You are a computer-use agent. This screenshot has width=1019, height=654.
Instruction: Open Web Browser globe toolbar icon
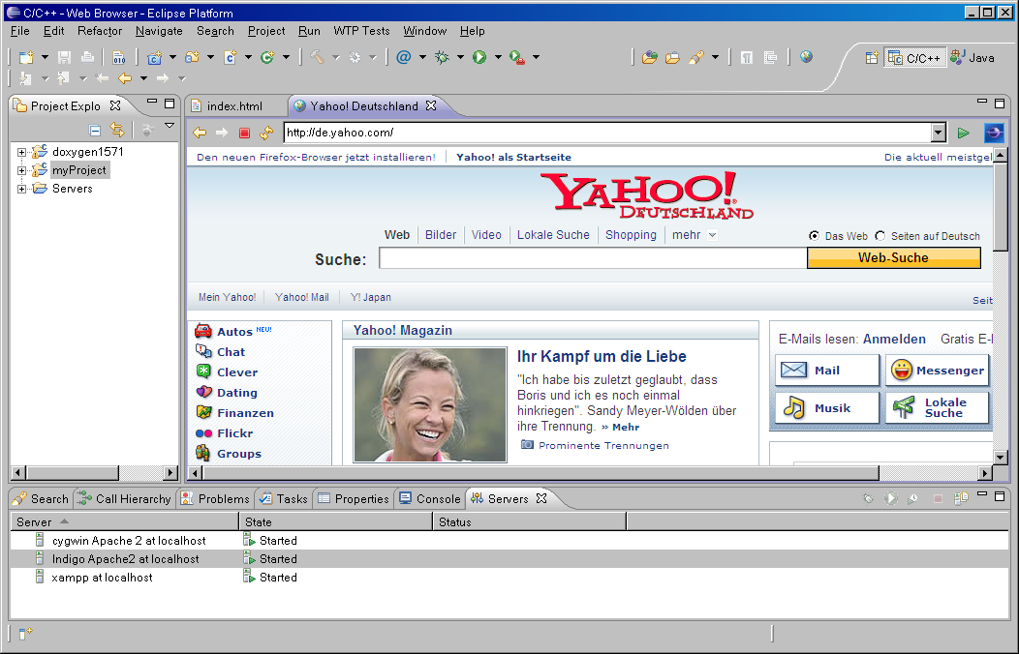806,57
